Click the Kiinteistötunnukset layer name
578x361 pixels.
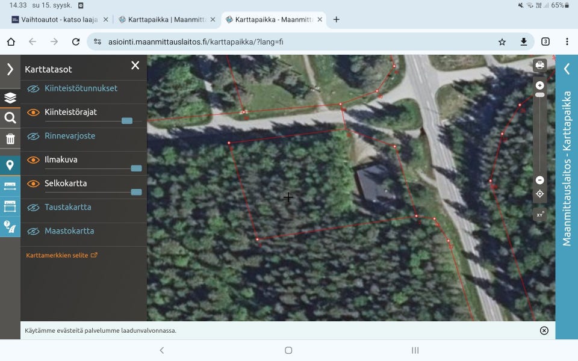click(x=81, y=88)
